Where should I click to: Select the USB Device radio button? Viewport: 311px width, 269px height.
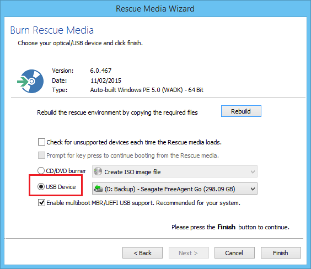41,187
